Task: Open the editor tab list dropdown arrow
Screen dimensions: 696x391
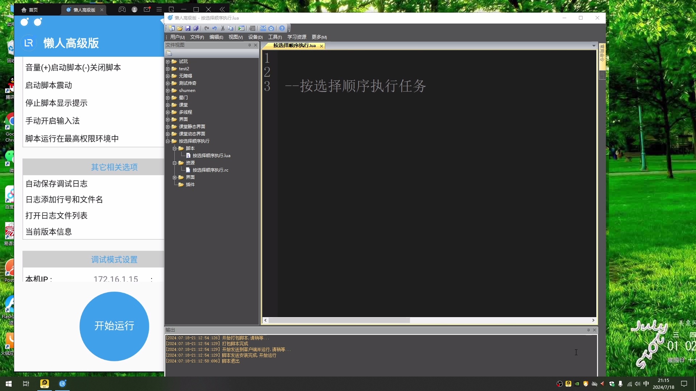Action: click(x=594, y=46)
